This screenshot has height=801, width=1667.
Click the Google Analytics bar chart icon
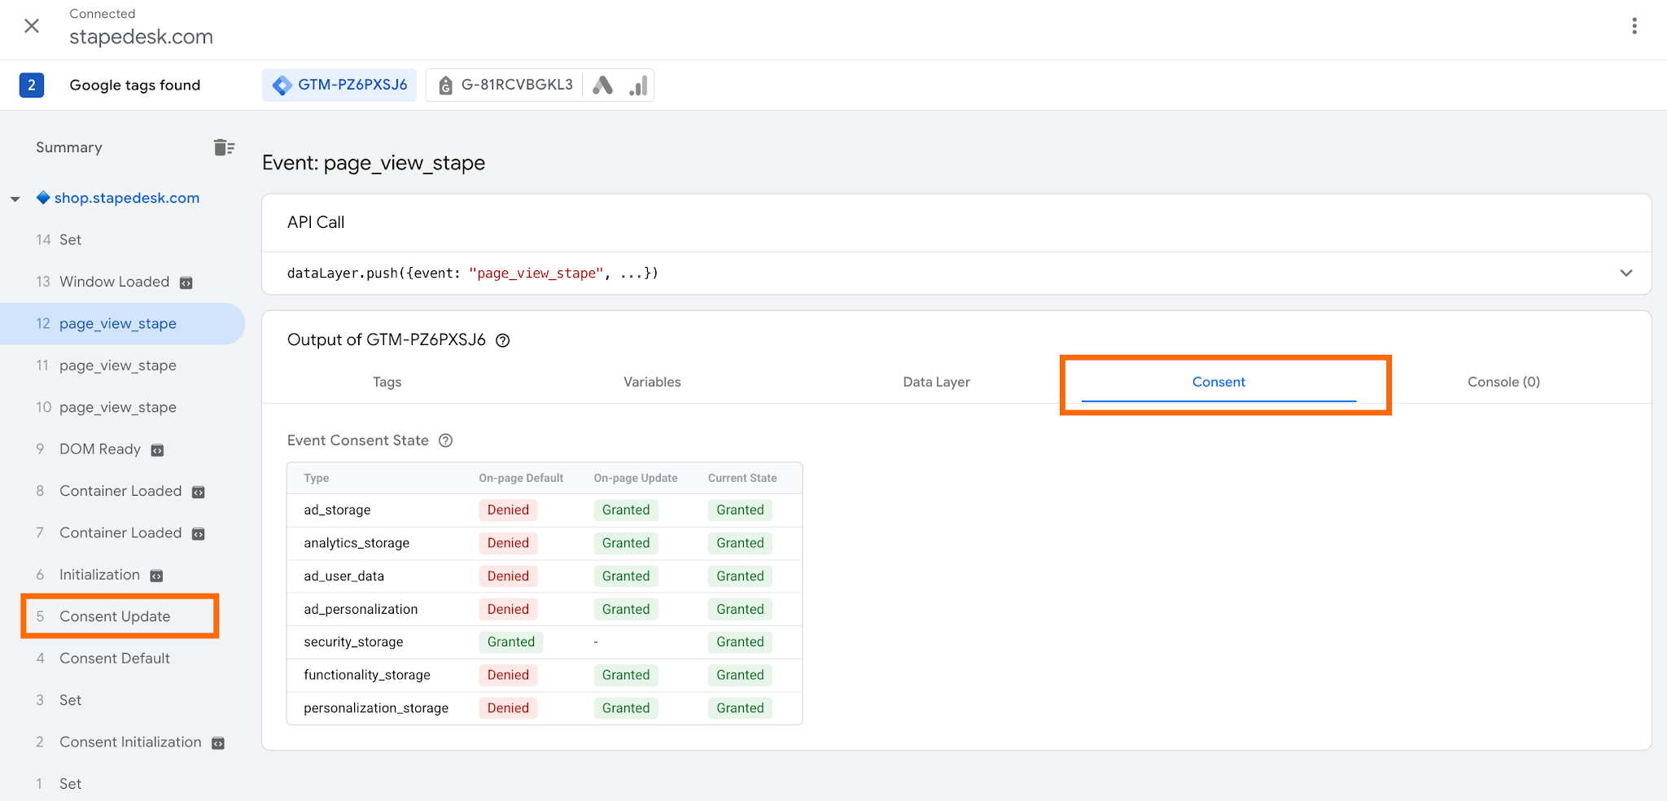pos(638,85)
